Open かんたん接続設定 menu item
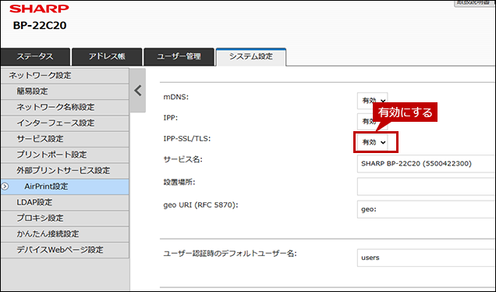 pyautogui.click(x=65, y=234)
